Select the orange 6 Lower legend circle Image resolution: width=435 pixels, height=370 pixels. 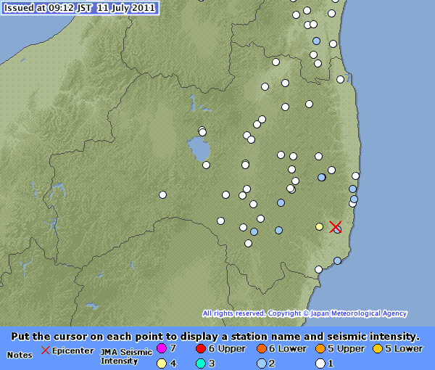[261, 349]
